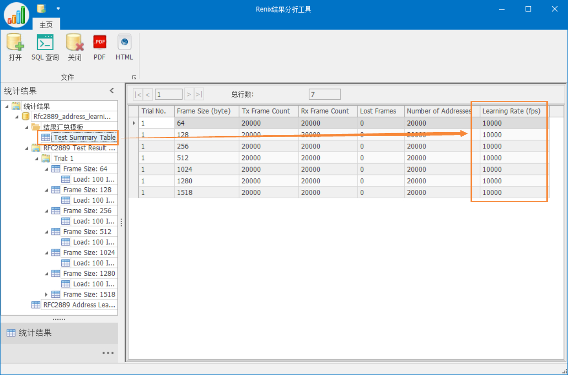This screenshot has height=375, width=568.
Task: Sort by Frame Size (byte) column header
Action: tap(207, 111)
